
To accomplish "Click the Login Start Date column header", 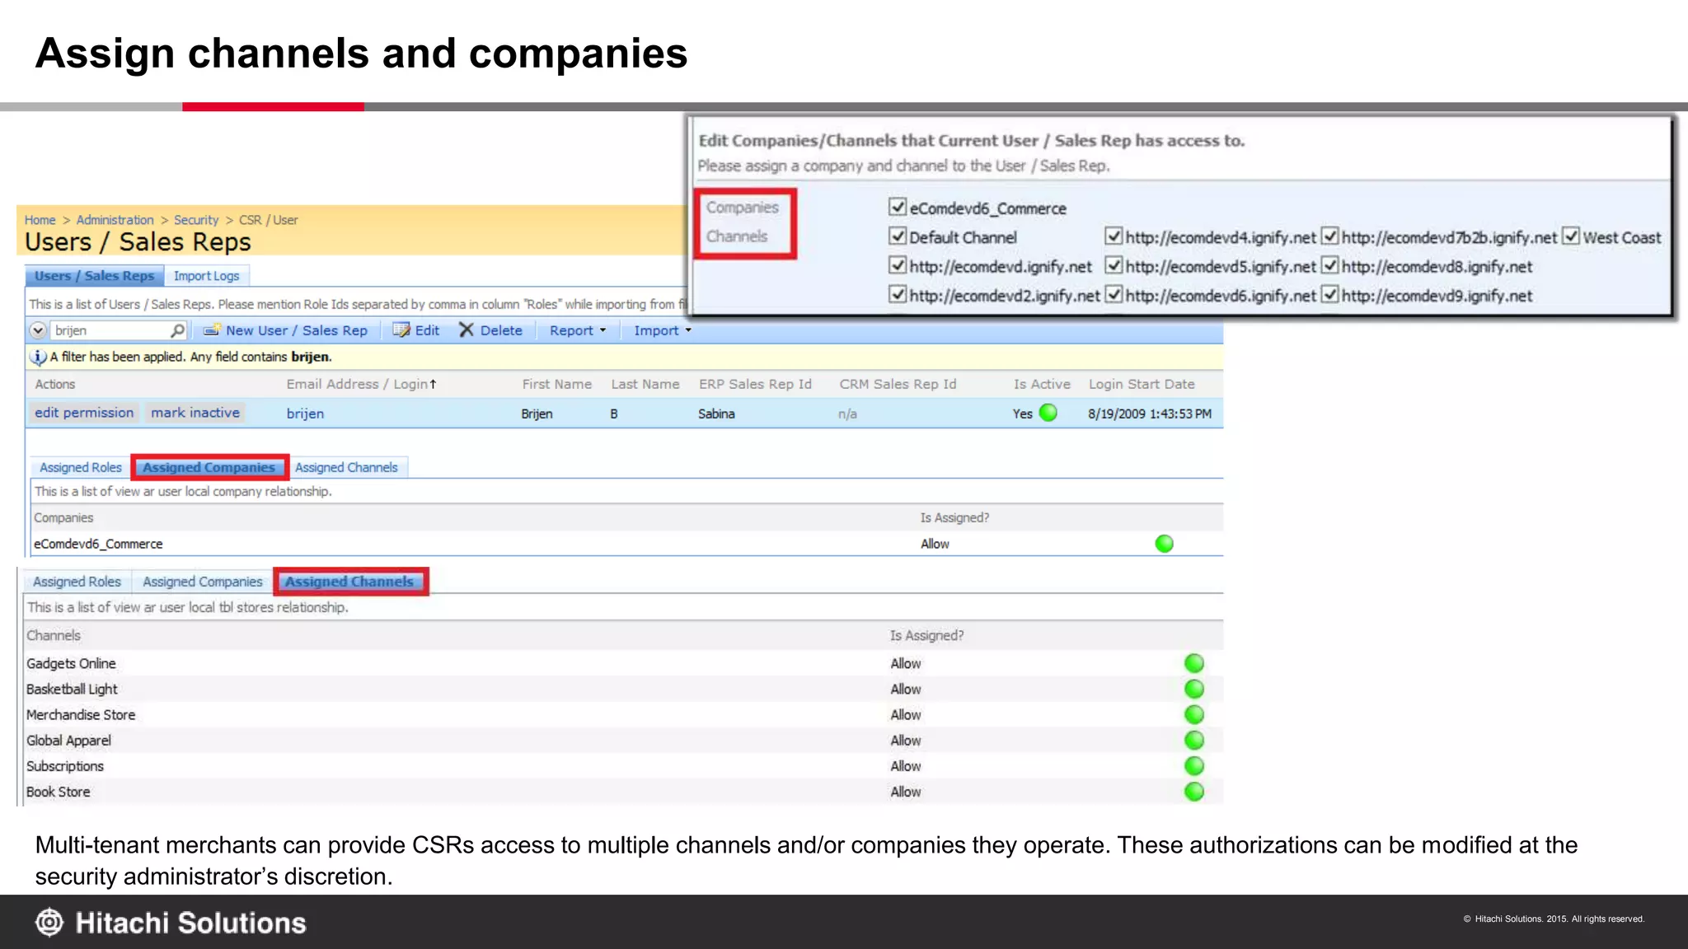I will pyautogui.click(x=1142, y=384).
